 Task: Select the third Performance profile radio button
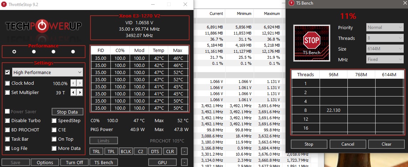pos(53,52)
